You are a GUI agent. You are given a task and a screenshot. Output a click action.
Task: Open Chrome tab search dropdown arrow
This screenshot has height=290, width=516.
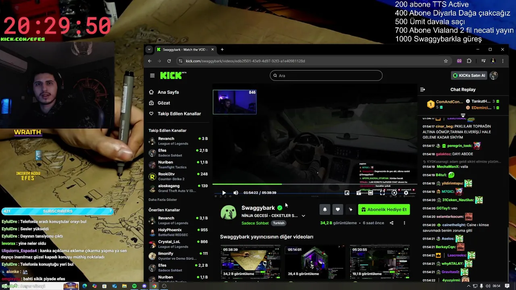(x=149, y=50)
